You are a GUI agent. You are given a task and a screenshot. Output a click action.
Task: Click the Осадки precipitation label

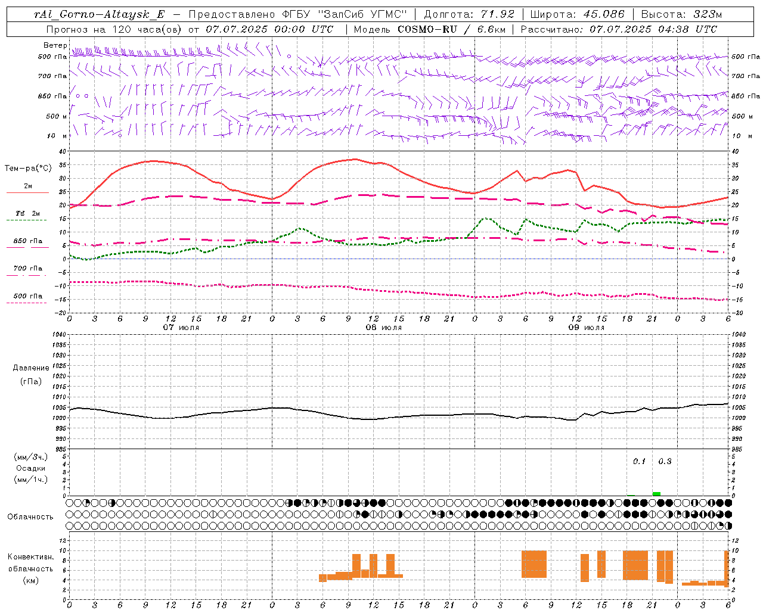pos(31,468)
